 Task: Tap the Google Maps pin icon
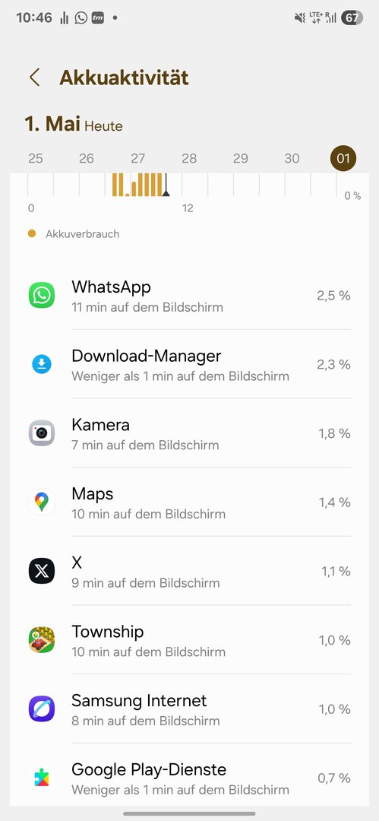pyautogui.click(x=41, y=502)
